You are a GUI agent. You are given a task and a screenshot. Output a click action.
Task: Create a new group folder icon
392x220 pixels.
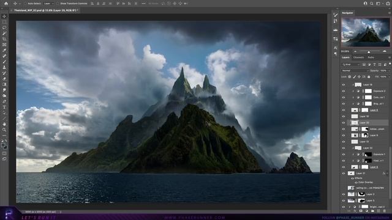coord(373,211)
